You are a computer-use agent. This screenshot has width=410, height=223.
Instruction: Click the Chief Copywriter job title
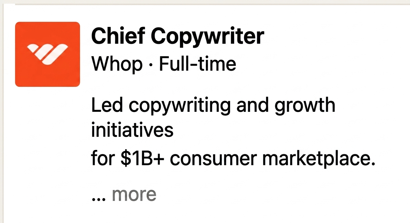click(177, 36)
